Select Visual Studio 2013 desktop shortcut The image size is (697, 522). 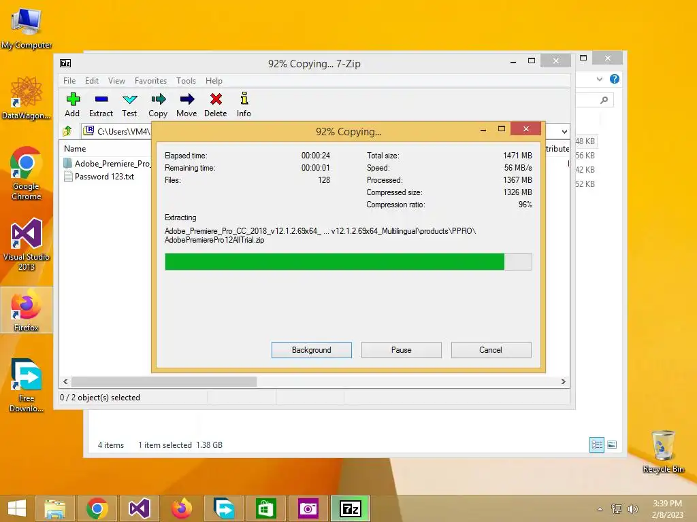(x=27, y=244)
